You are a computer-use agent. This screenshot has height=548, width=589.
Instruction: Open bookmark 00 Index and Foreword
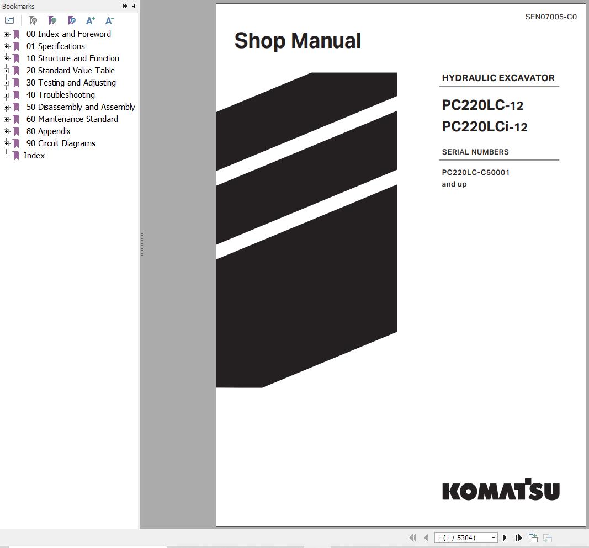(68, 34)
